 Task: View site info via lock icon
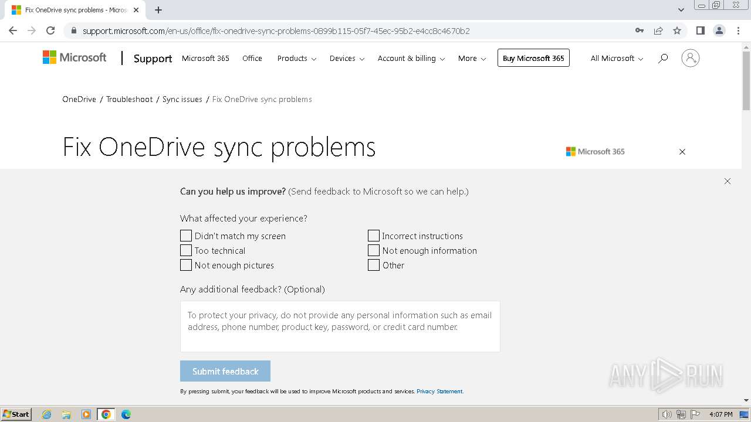74,30
